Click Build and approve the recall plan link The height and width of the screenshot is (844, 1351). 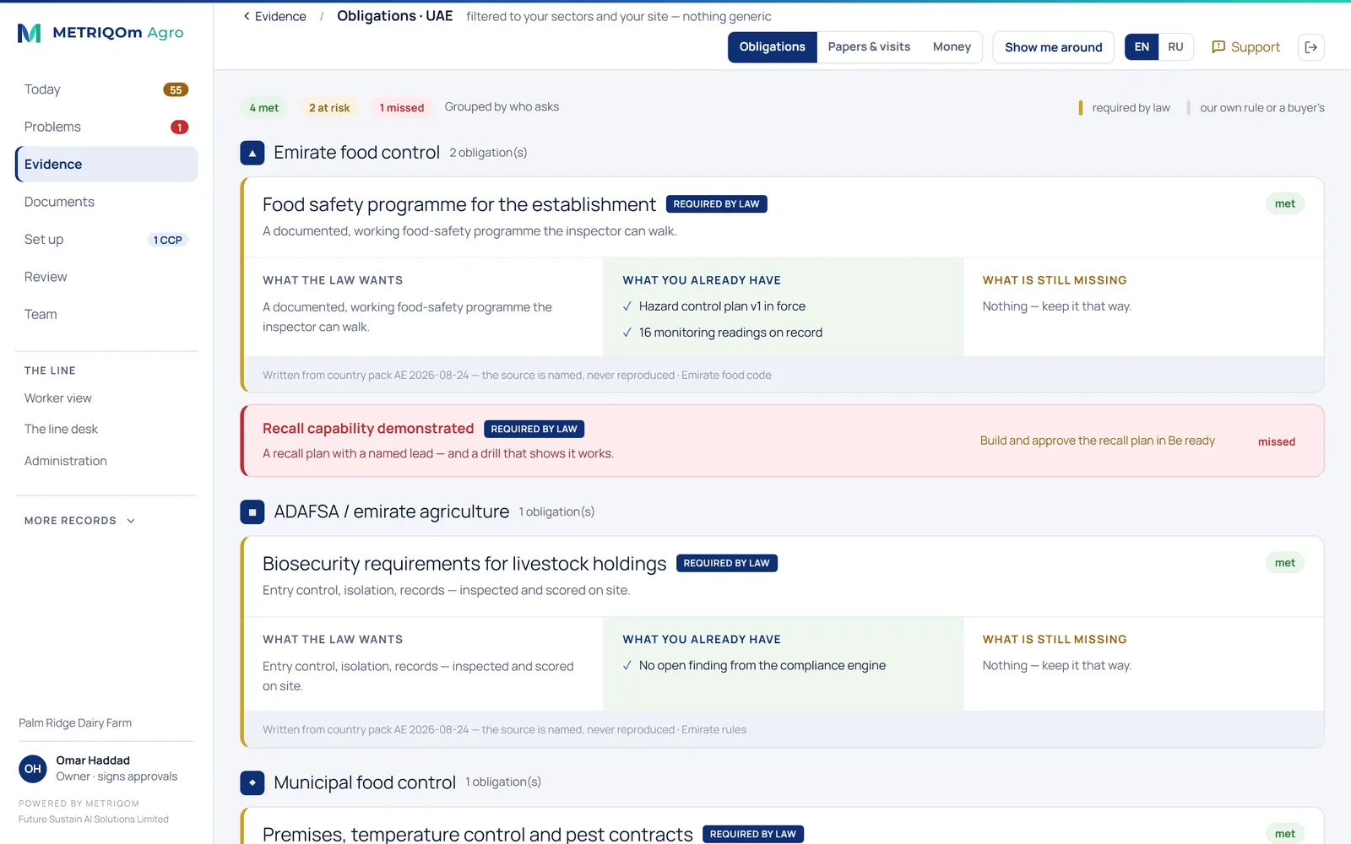[1097, 441]
